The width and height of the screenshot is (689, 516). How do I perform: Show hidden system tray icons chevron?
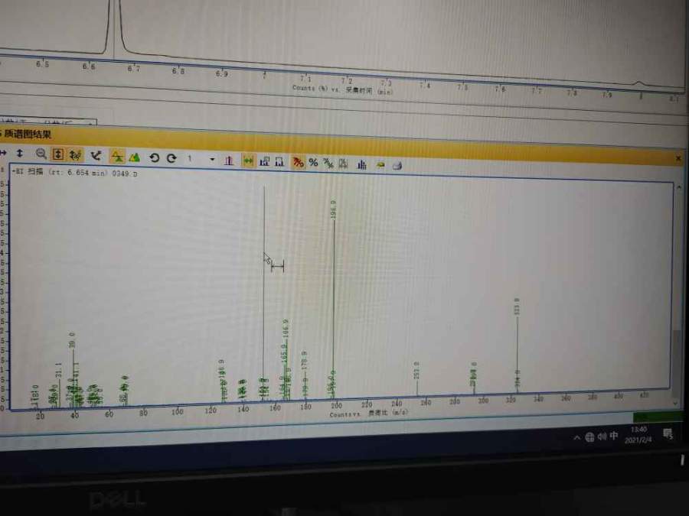[576, 437]
